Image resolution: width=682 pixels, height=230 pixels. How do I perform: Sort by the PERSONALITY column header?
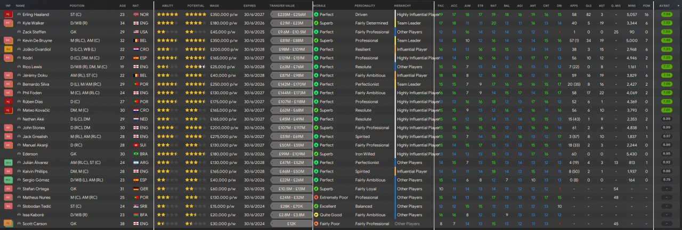(x=365, y=5)
